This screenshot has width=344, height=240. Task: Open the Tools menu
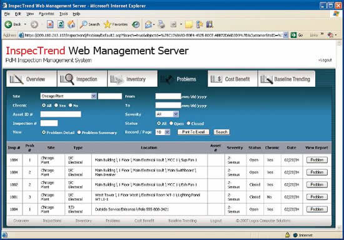click(64, 14)
